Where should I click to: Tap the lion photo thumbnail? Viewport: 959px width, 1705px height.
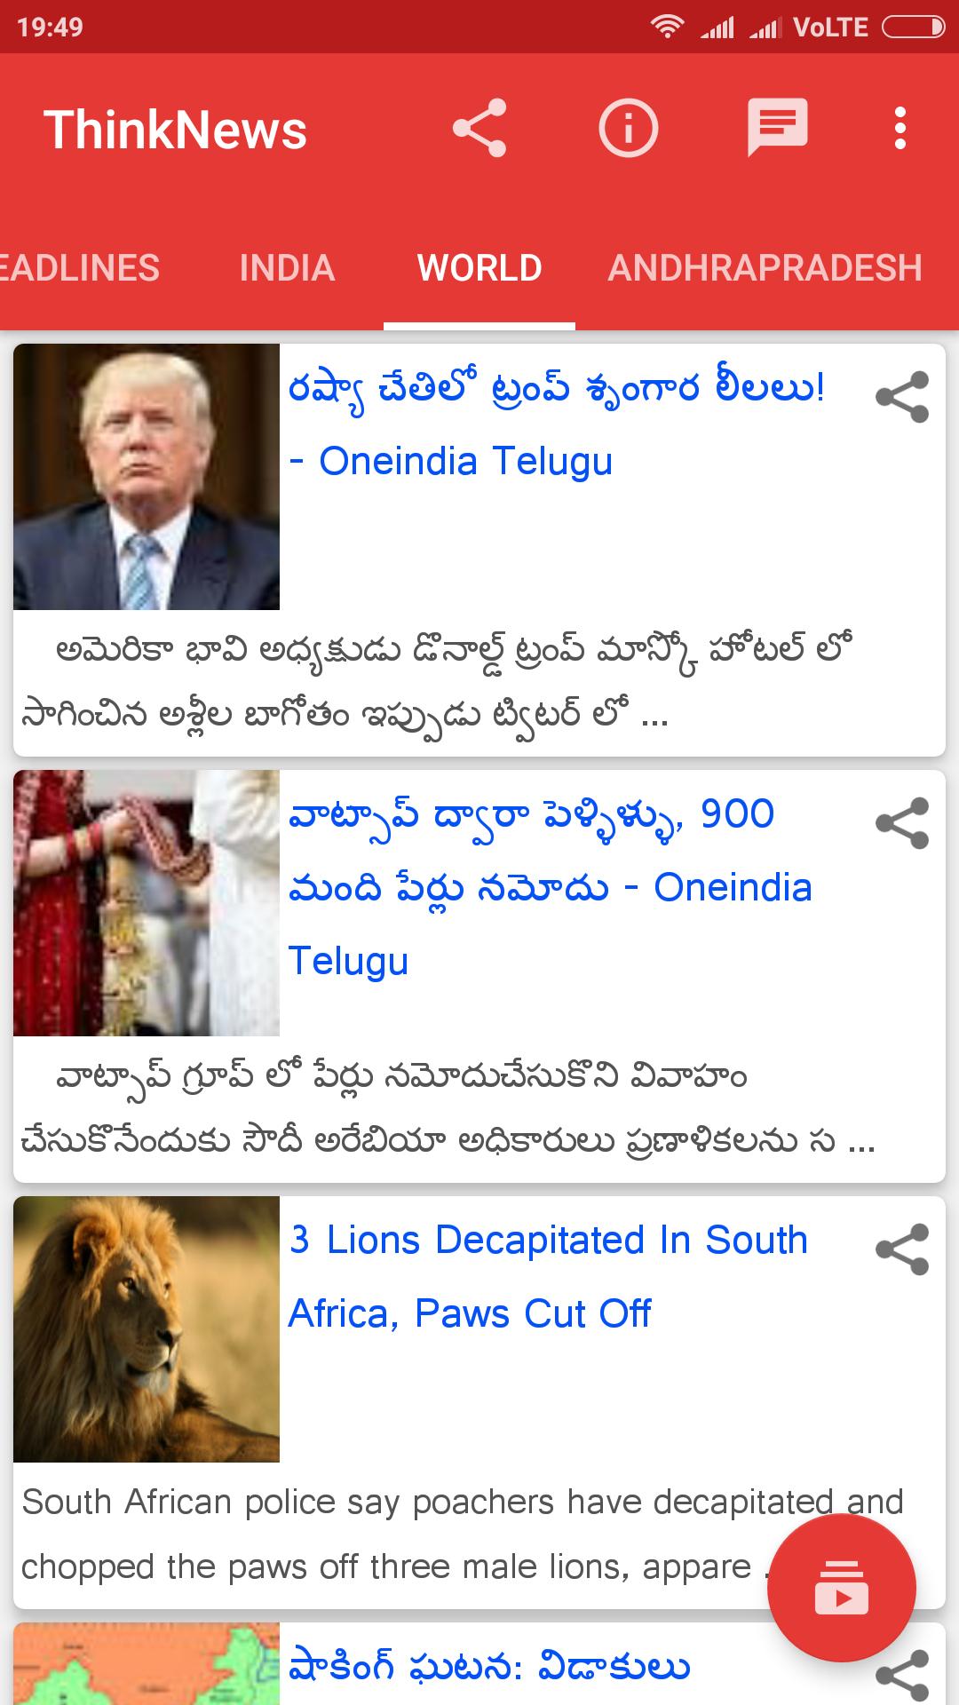[x=147, y=1329]
